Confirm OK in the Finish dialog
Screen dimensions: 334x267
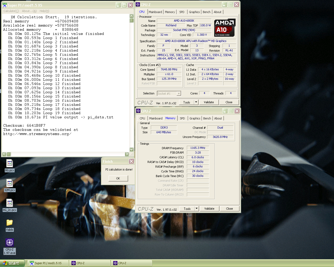tap(118, 178)
